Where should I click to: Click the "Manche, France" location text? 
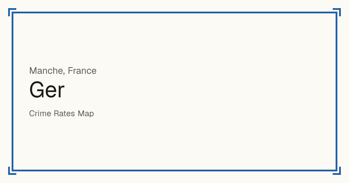pyautogui.click(x=63, y=71)
